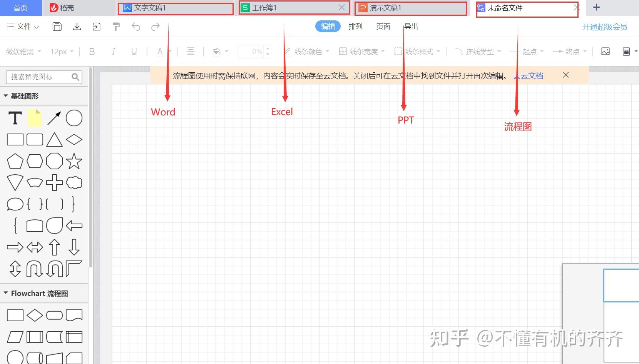Switch to the 页面 tab
Image resolution: width=639 pixels, height=364 pixels.
pyautogui.click(x=383, y=27)
